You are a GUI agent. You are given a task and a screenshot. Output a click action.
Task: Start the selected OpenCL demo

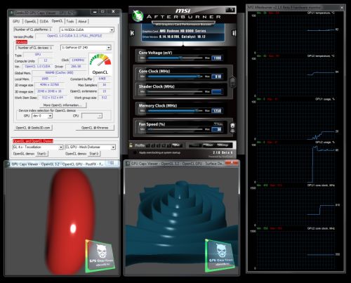point(94,154)
